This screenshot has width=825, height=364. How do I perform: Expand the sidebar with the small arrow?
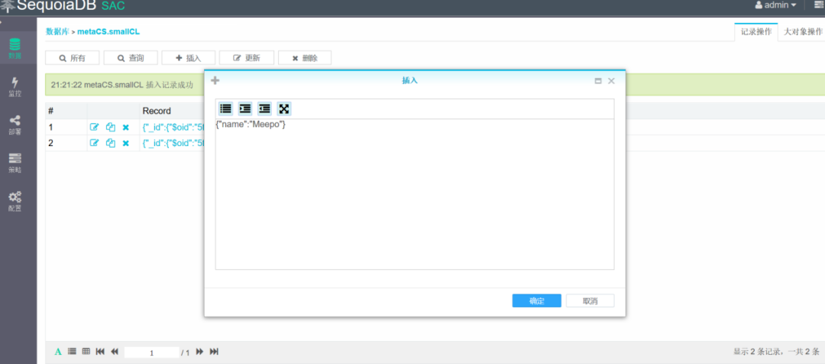click(x=2, y=23)
